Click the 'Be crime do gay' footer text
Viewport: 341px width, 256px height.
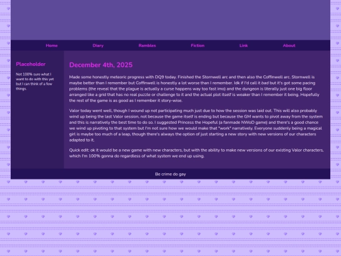coord(170,174)
